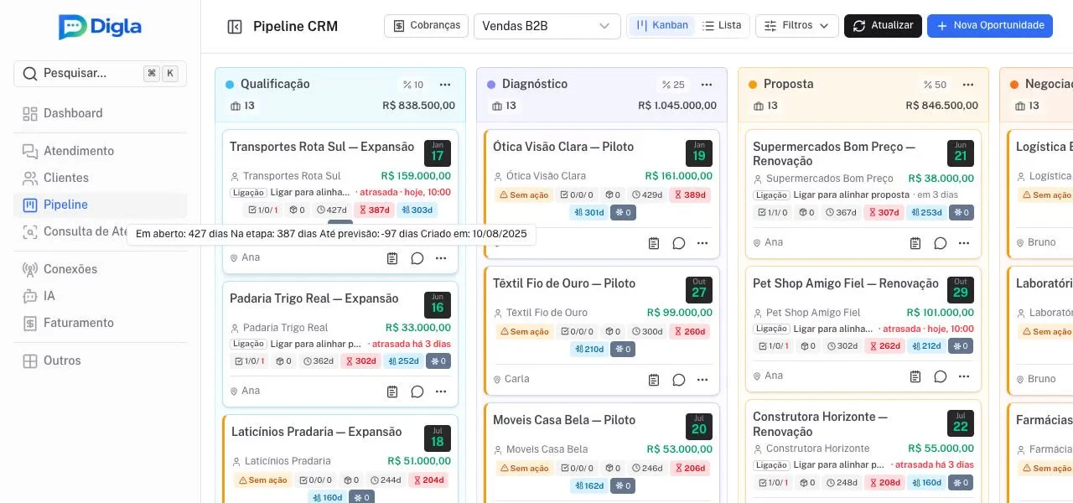Open chat icon on Têxtil Fio de Ouro card

[679, 380]
